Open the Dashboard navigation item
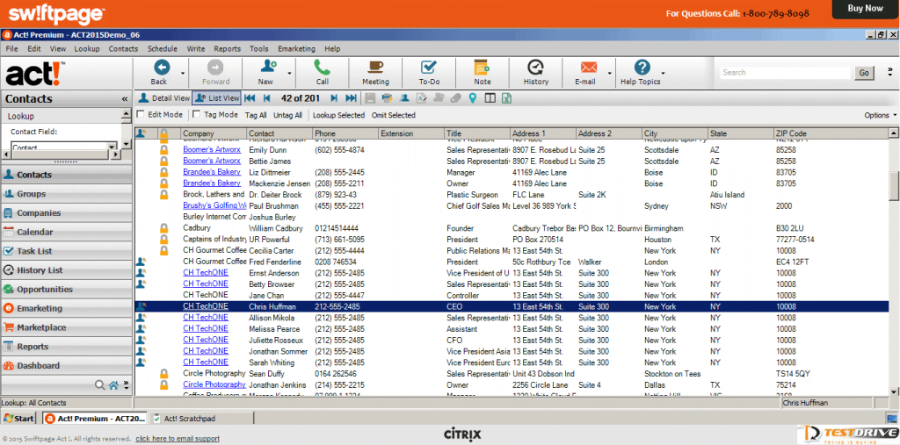Screen dimensions: 900x445 (67, 366)
